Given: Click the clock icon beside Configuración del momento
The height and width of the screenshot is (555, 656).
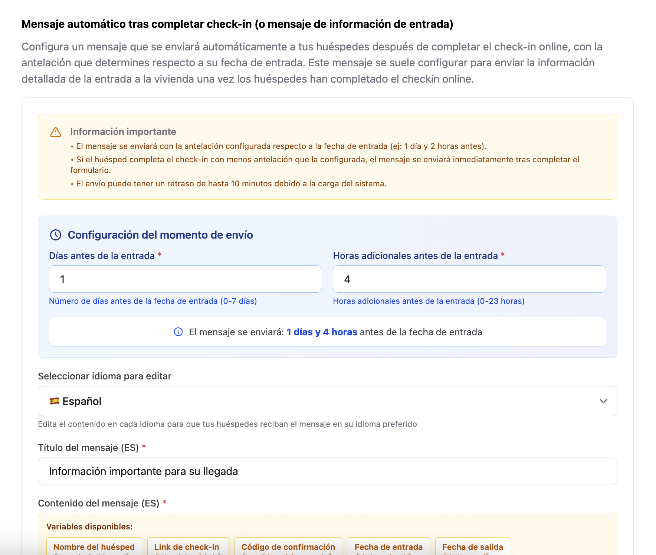Looking at the screenshot, I should click(56, 235).
